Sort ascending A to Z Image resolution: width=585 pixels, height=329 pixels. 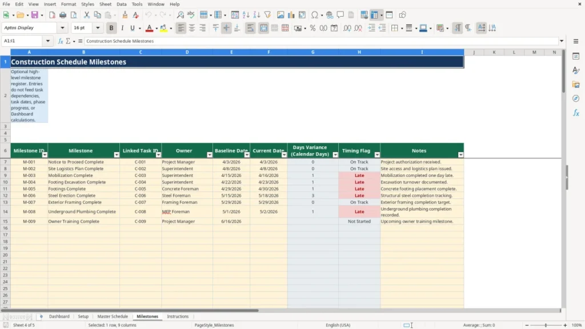246,15
